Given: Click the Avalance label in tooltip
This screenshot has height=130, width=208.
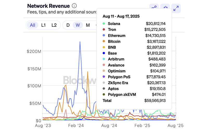Looking at the screenshot, I should (x=116, y=65).
